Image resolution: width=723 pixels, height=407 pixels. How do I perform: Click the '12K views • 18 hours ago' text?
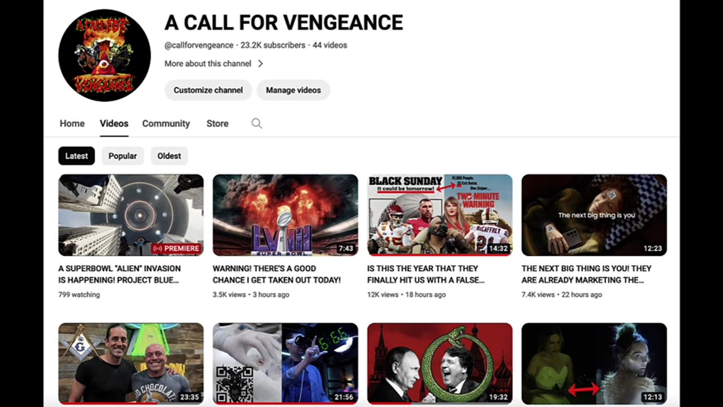pos(407,295)
